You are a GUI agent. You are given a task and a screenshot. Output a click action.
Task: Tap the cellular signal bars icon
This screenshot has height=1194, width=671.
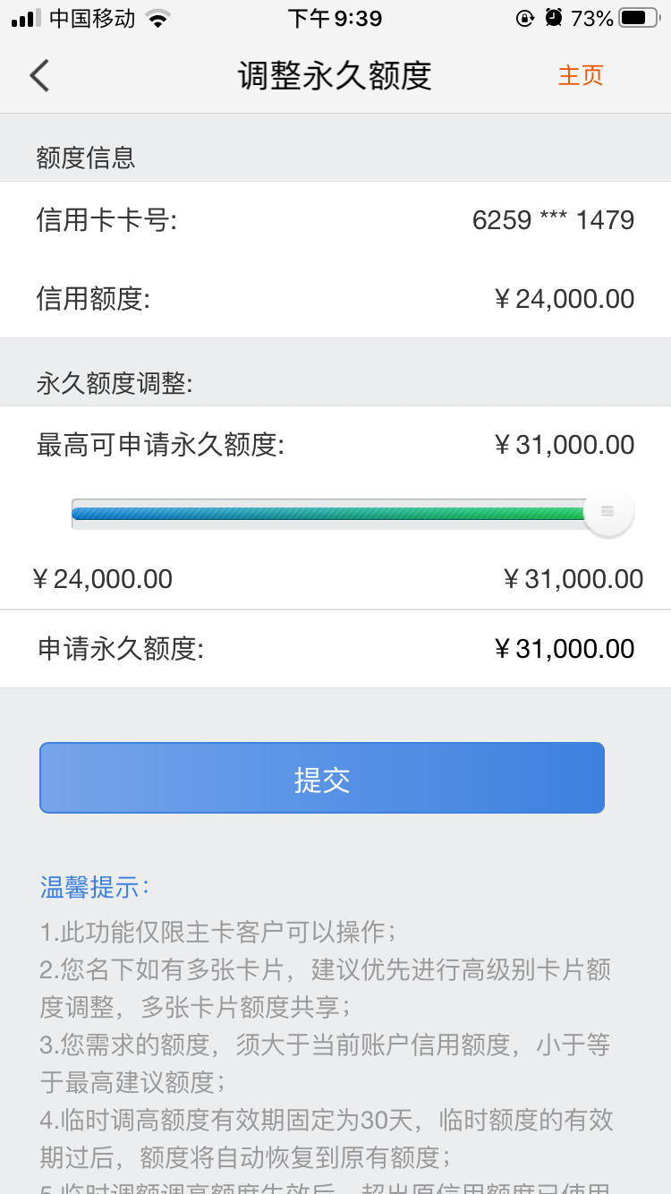(26, 18)
